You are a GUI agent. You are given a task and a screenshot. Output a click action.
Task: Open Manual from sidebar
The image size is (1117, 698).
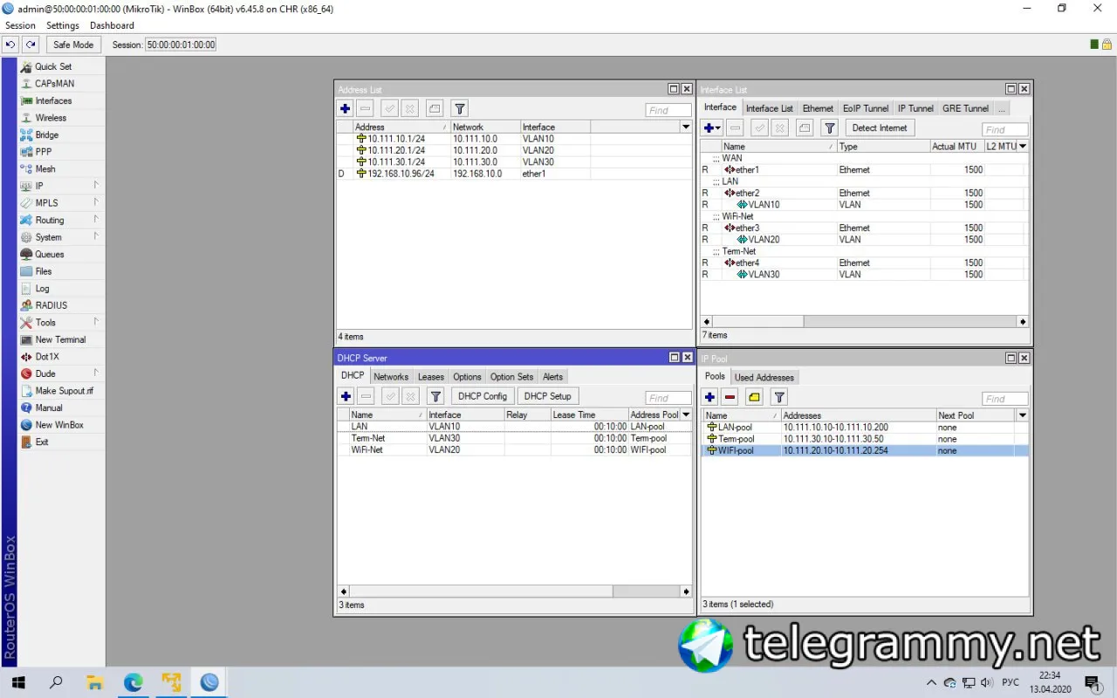tap(49, 407)
